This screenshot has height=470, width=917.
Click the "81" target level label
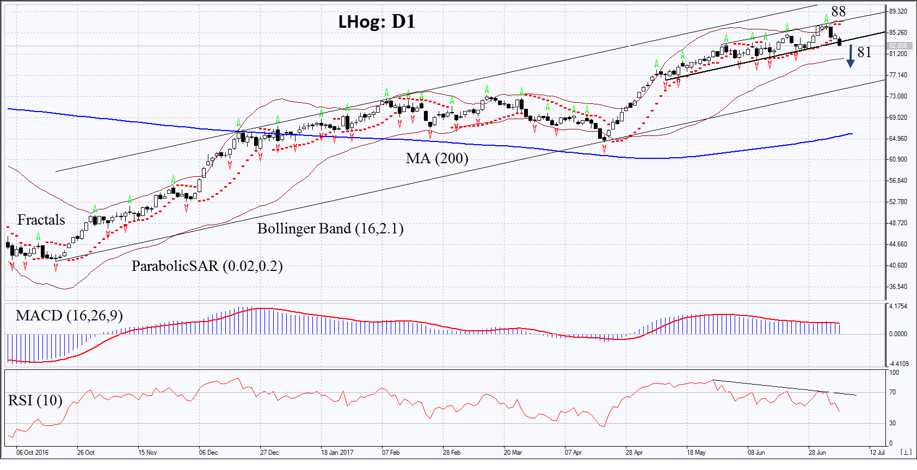pos(864,52)
